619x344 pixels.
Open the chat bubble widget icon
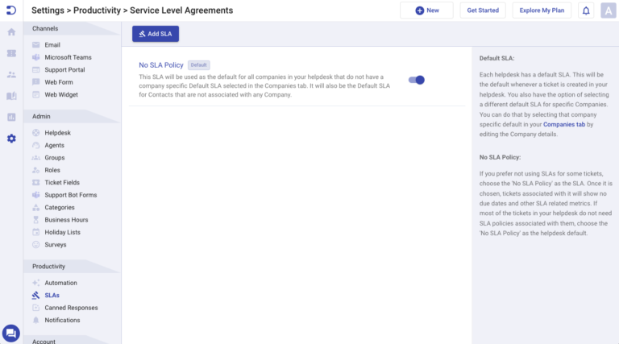click(x=11, y=334)
